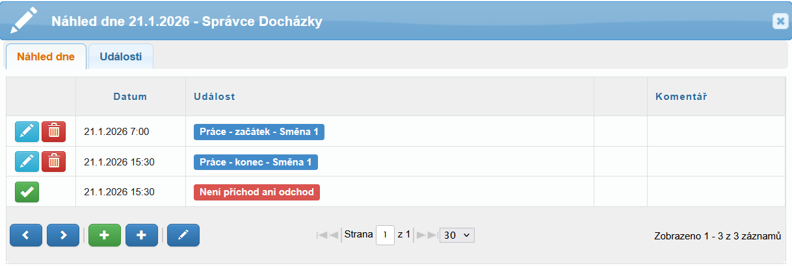Edit the 7:00 Práce začátek record
Viewport: 792px width, 266px height.
tap(27, 132)
